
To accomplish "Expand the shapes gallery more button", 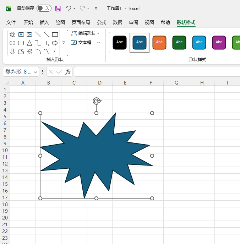I will [x=64, y=43].
